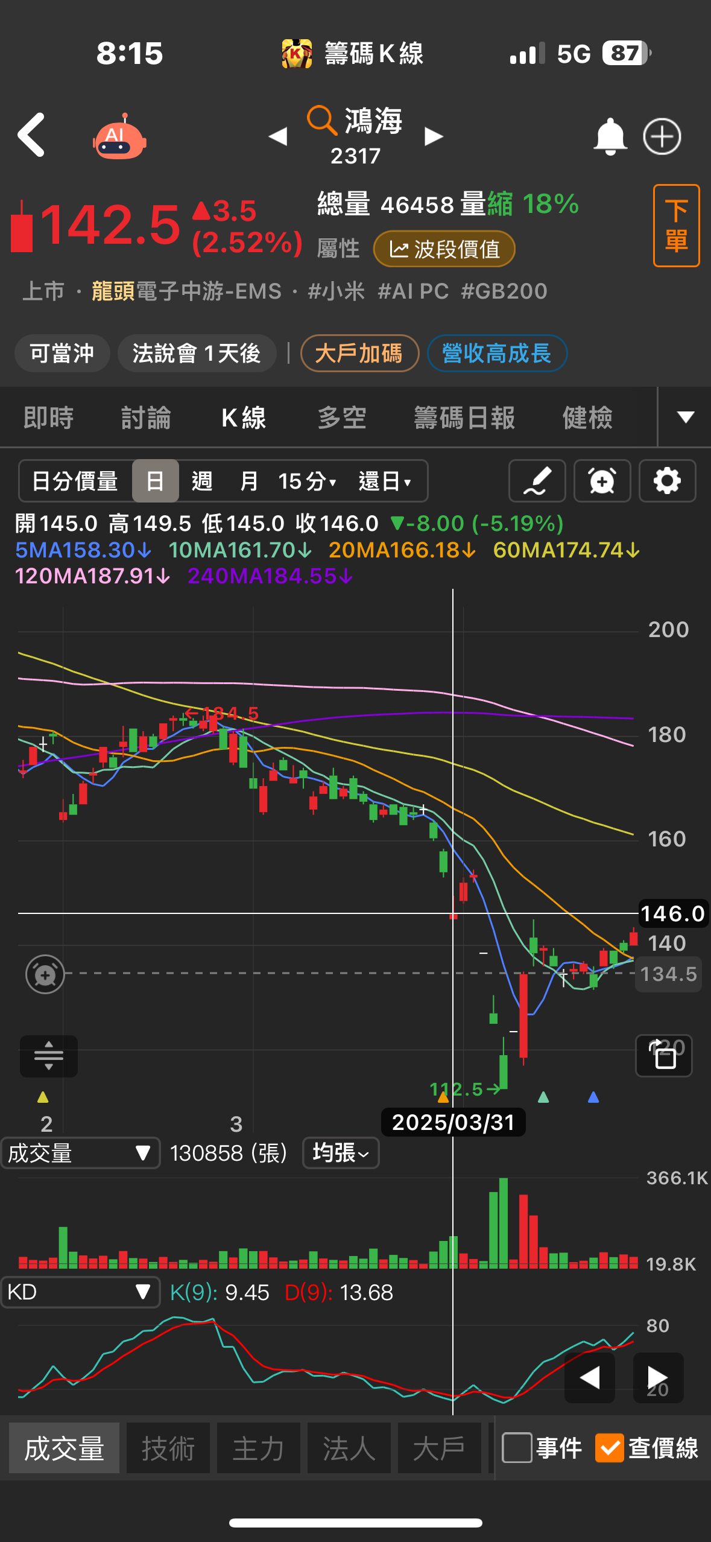Tap 龍頭電子中游-EMS industry label
The image size is (711, 1542).
pos(186,291)
